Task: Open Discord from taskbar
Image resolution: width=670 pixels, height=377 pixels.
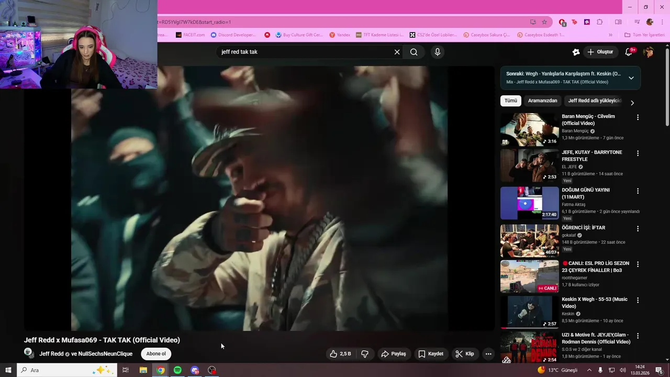Action: tap(195, 370)
